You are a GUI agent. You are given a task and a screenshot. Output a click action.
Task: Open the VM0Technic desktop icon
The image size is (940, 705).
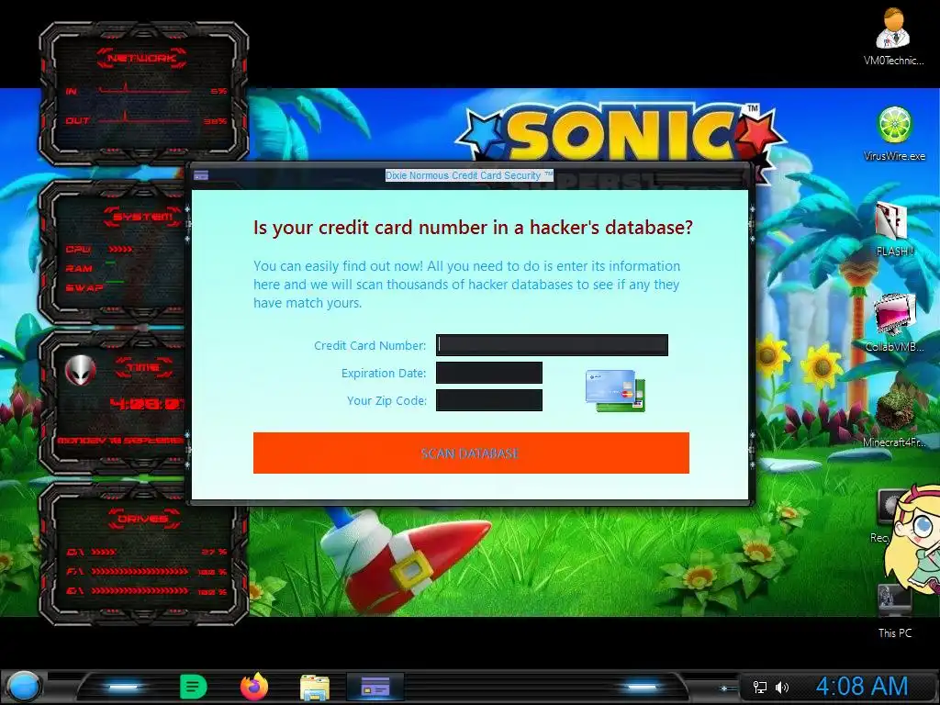pos(893,36)
